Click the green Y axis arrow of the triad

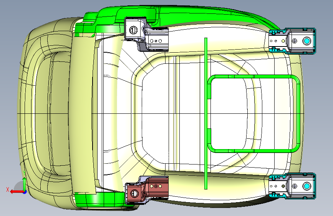point(25,184)
